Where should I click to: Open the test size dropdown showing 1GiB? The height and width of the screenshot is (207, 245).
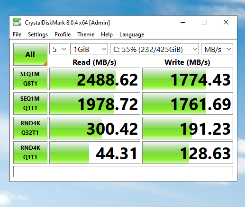pos(89,49)
